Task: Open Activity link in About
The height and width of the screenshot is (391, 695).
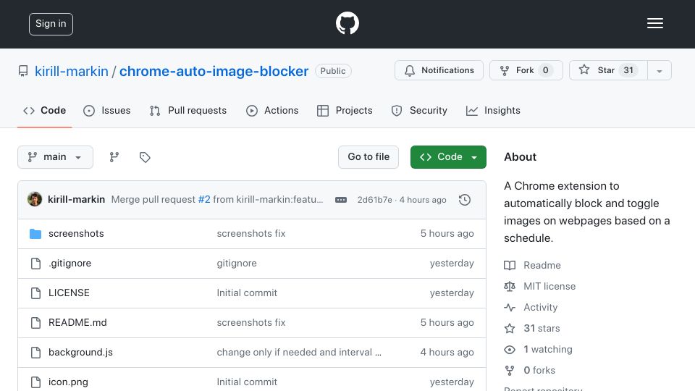Action: pyautogui.click(x=531, y=307)
